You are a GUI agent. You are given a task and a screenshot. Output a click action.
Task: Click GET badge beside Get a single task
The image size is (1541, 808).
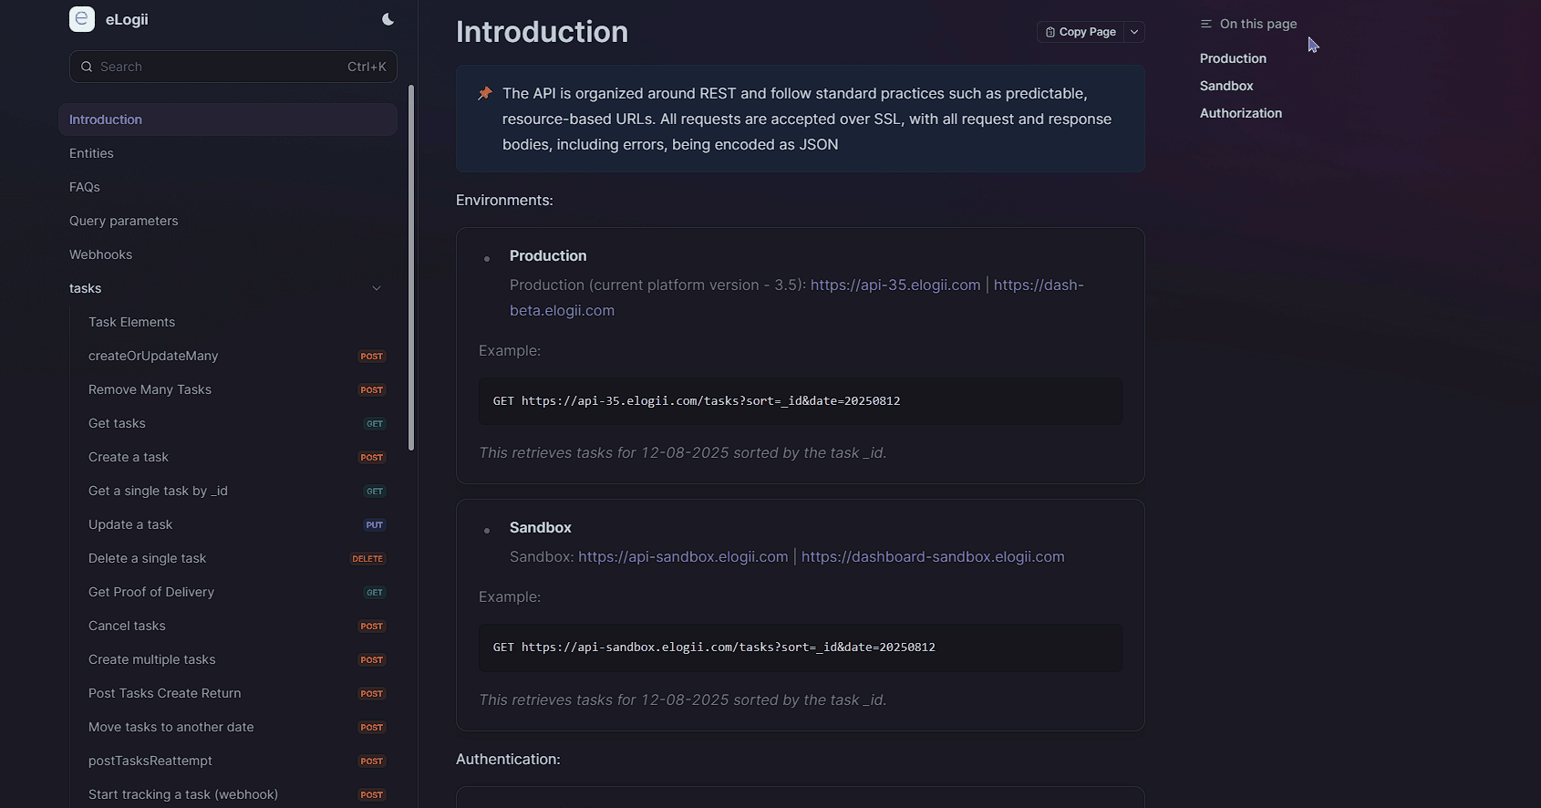coord(375,492)
